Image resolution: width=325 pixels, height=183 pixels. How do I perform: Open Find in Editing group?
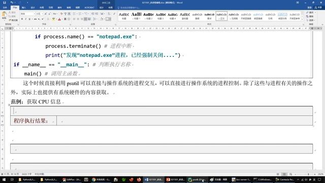coord(311,13)
